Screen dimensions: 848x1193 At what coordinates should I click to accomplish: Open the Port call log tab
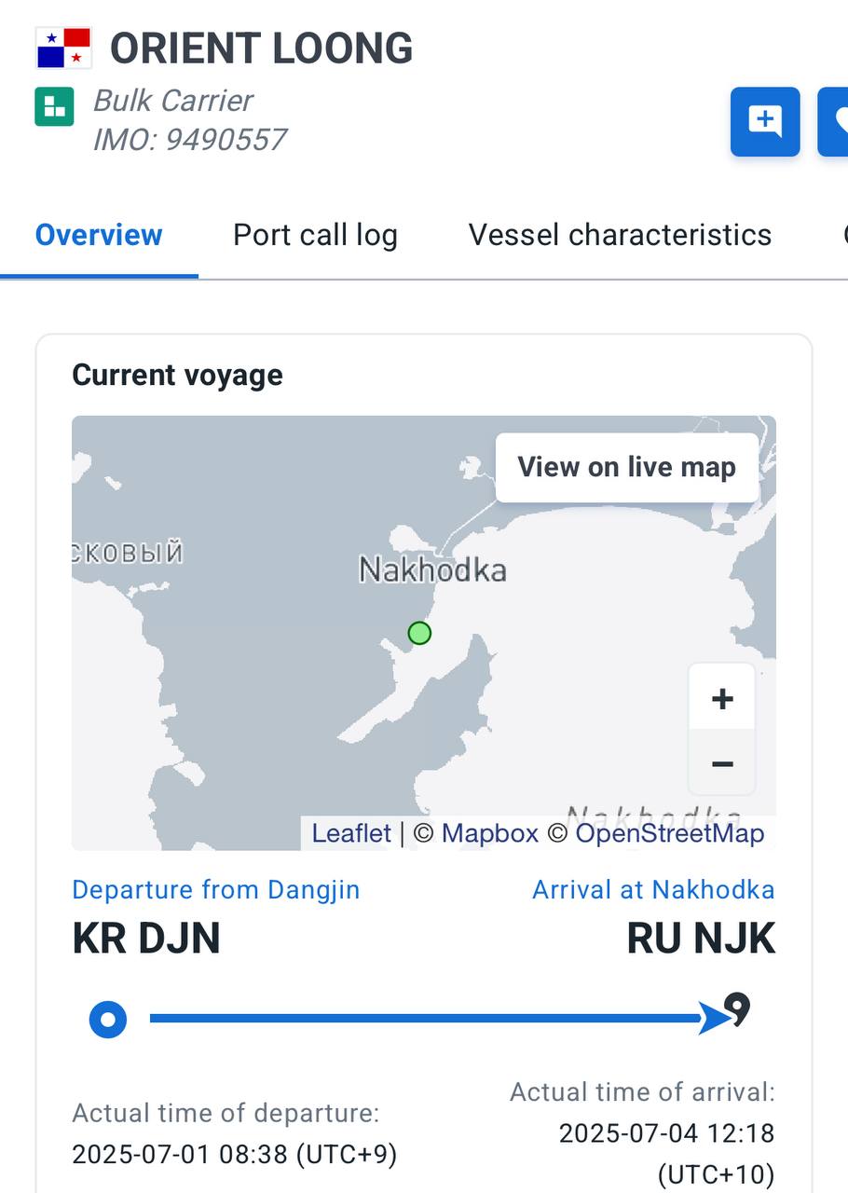point(315,235)
